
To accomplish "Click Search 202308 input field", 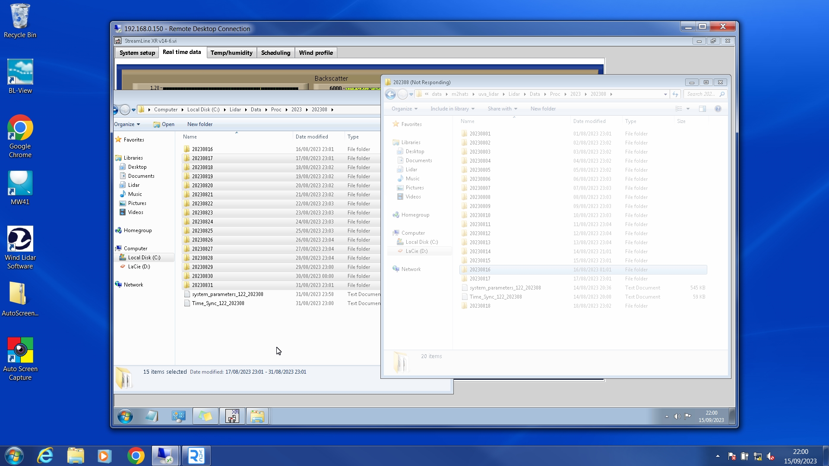I will [702, 94].
